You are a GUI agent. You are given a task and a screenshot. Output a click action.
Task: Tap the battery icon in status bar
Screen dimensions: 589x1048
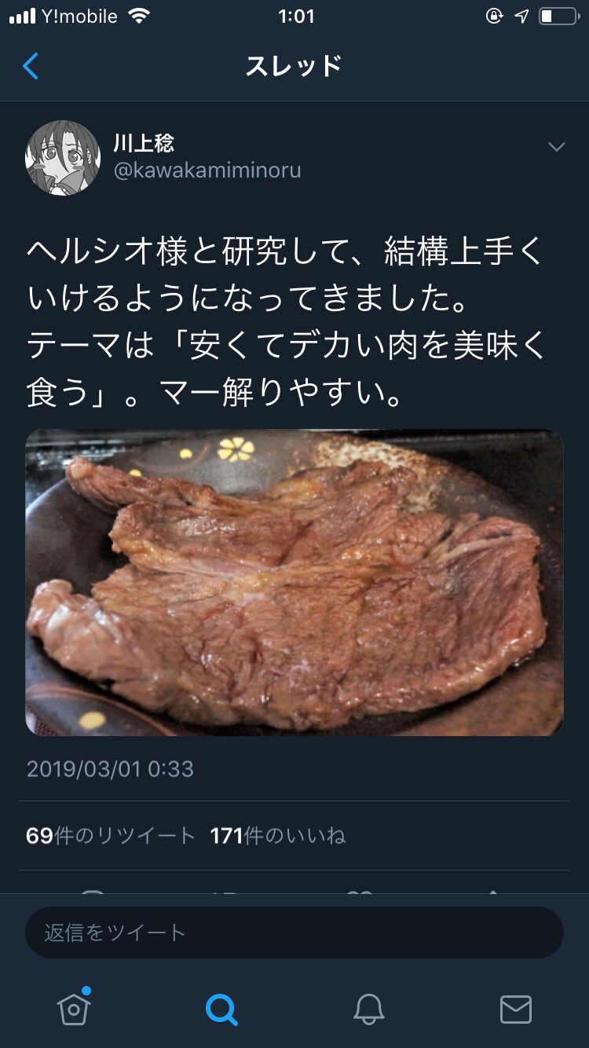[558, 16]
